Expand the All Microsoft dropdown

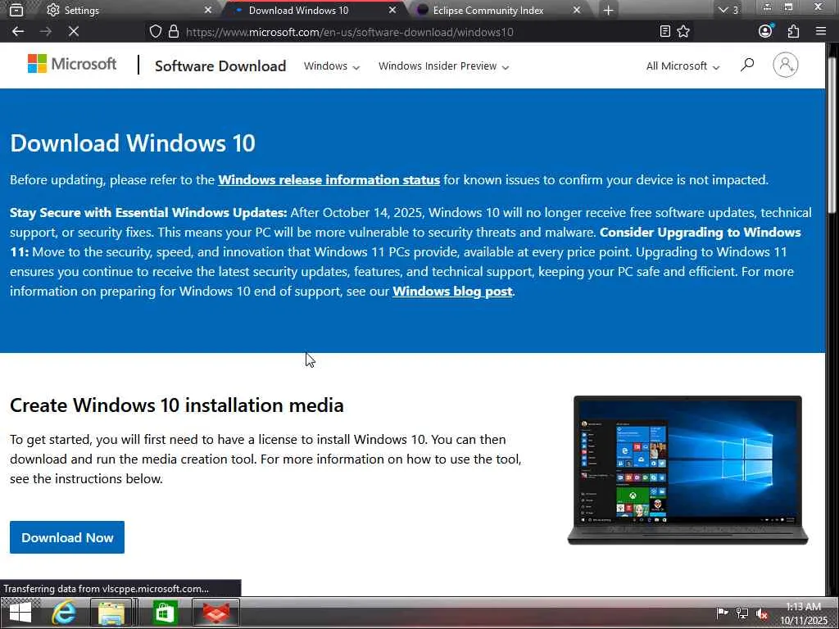(x=683, y=66)
